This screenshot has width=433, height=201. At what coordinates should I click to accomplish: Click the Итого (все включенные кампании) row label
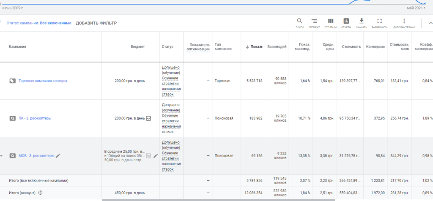pyautogui.click(x=38, y=181)
